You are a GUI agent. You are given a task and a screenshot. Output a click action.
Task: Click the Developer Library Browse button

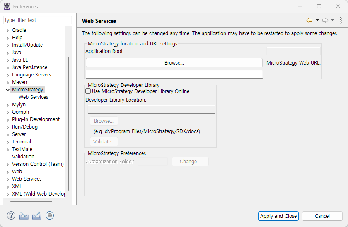pos(104,121)
